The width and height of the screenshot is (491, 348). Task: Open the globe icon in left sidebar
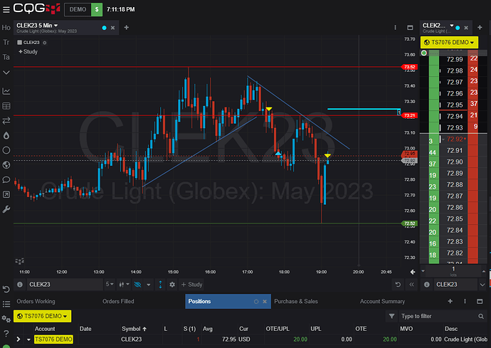click(6, 165)
